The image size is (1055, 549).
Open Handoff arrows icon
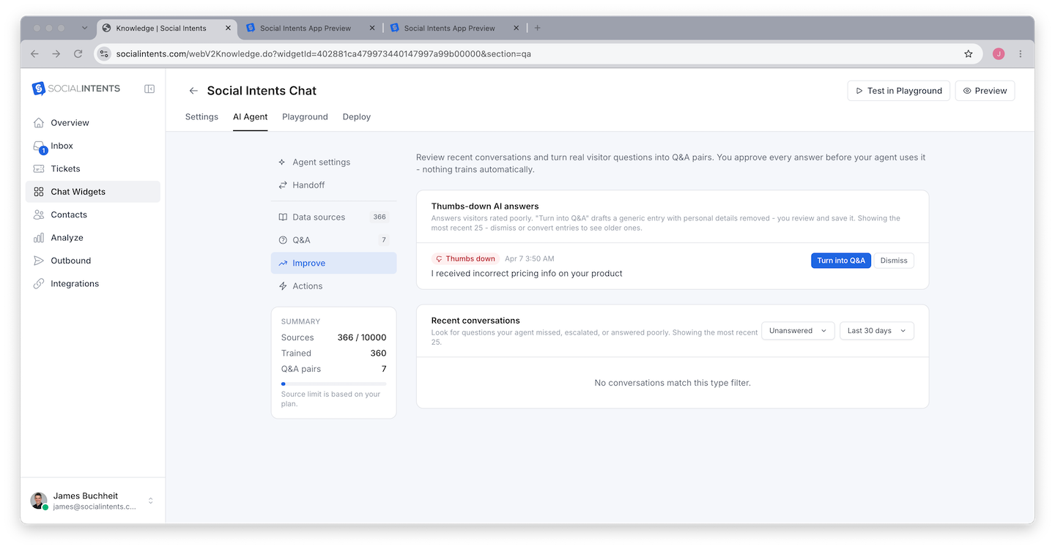tap(283, 185)
